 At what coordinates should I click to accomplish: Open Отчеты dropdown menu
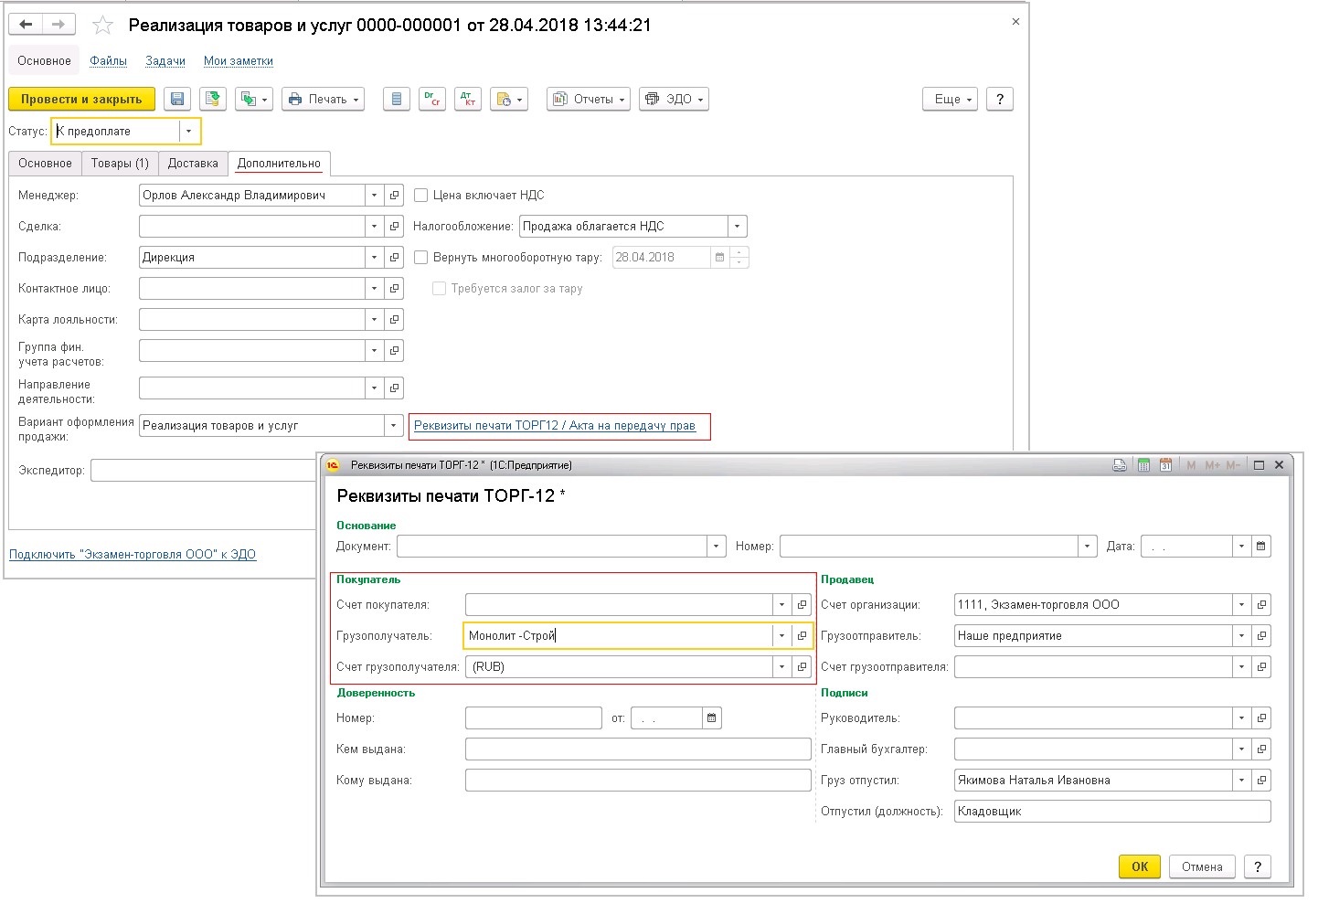click(x=589, y=99)
